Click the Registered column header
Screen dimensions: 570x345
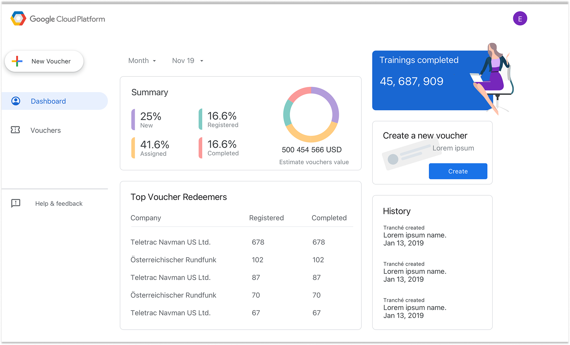point(267,218)
